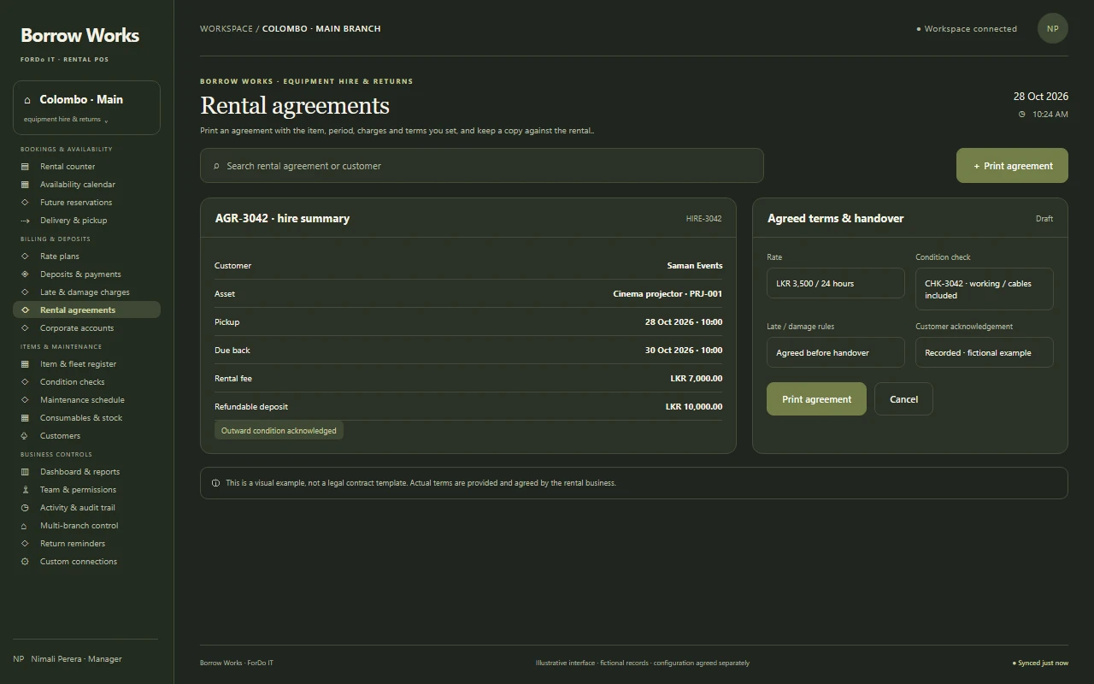Click the Item & fleet register icon

(x=25, y=364)
